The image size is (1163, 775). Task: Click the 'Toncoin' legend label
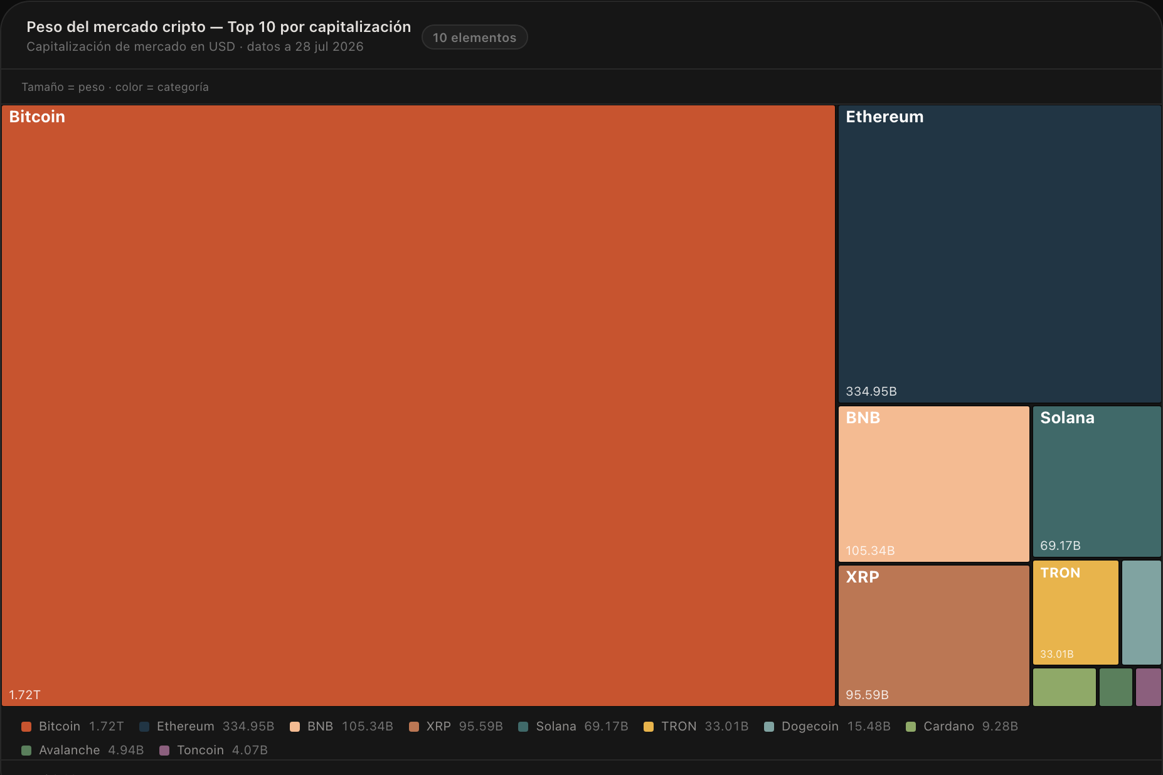click(200, 750)
